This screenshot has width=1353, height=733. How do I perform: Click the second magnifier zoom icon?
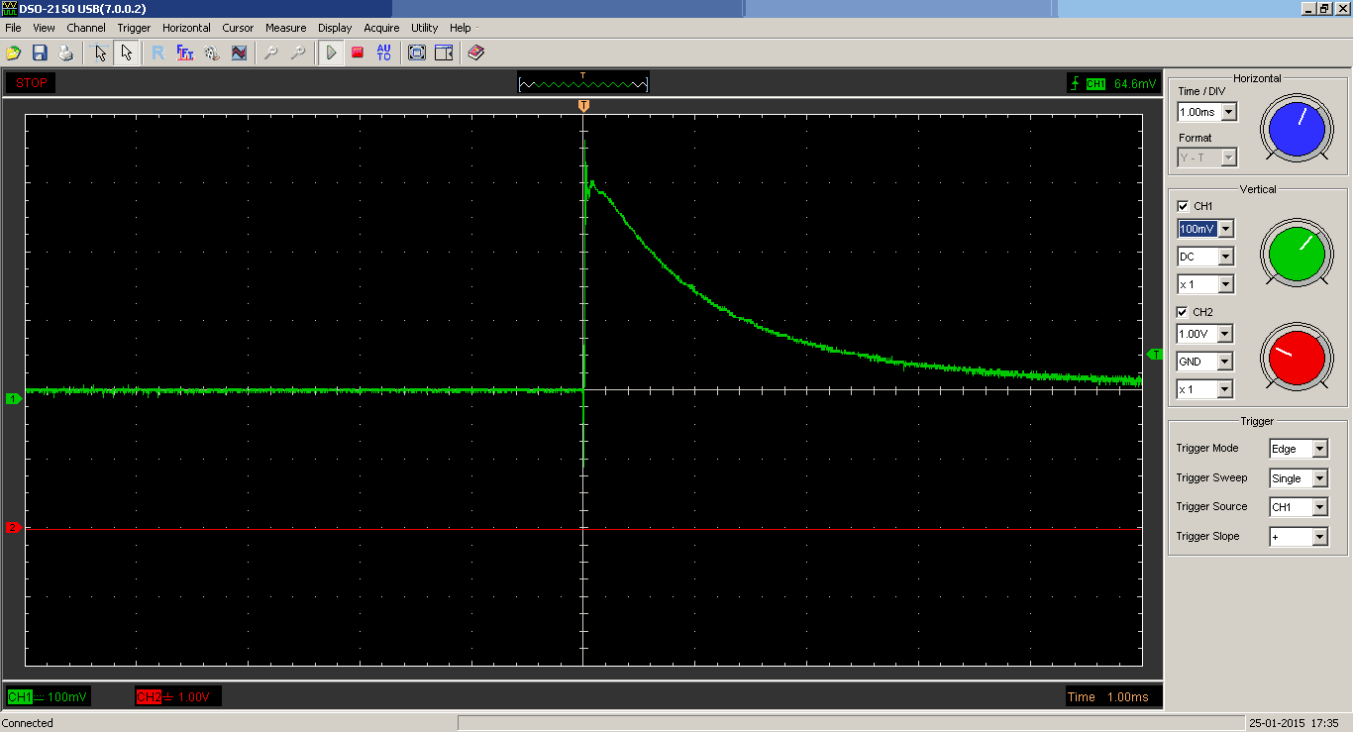(x=297, y=52)
